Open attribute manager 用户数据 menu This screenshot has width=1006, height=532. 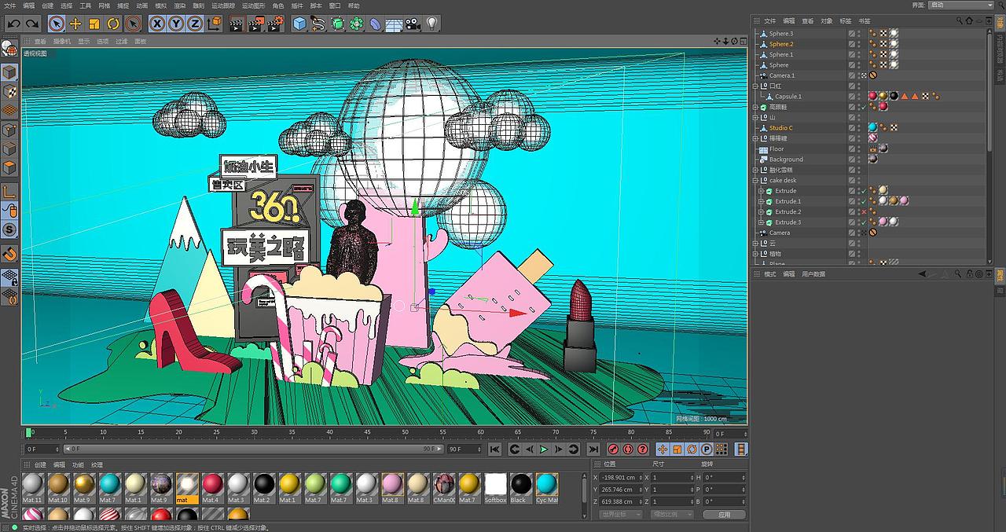[x=813, y=274]
